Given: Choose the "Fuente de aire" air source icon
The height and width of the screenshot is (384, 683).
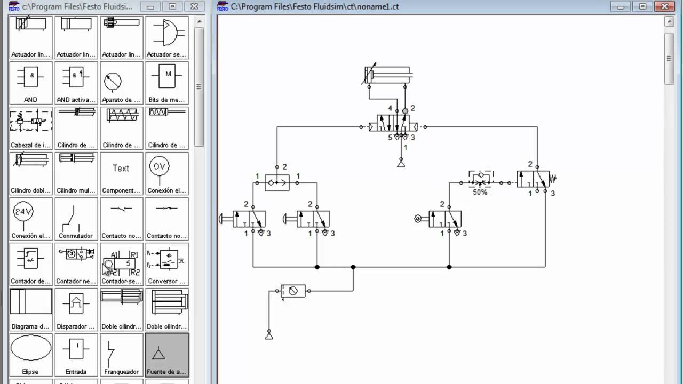Looking at the screenshot, I should point(166,355).
